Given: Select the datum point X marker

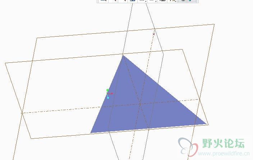Looking at the screenshot, I should coord(154,34).
